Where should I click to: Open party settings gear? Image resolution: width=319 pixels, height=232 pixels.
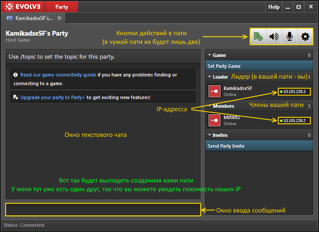click(305, 37)
